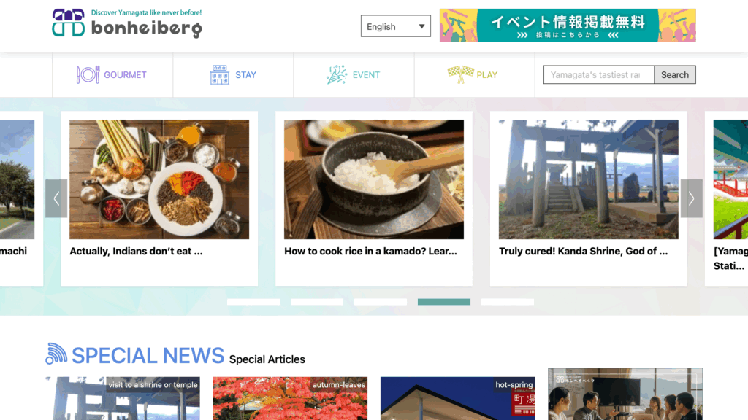Screen dimensions: 748x420
Task: Open the EVENT menu label
Action: [x=367, y=75]
